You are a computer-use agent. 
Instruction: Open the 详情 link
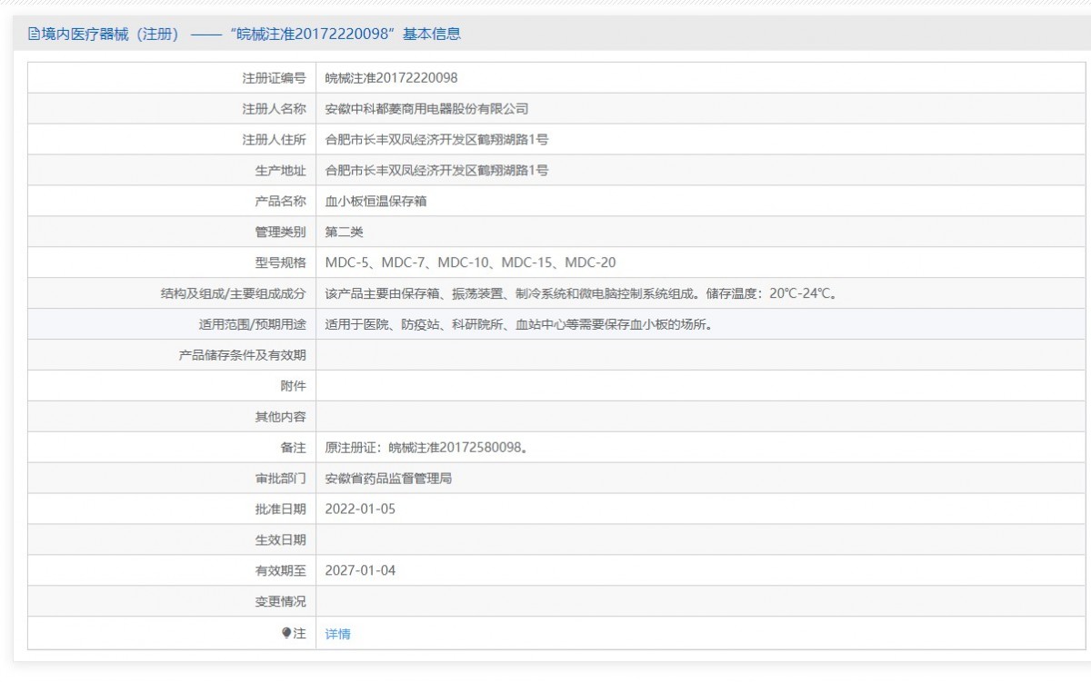click(x=337, y=634)
